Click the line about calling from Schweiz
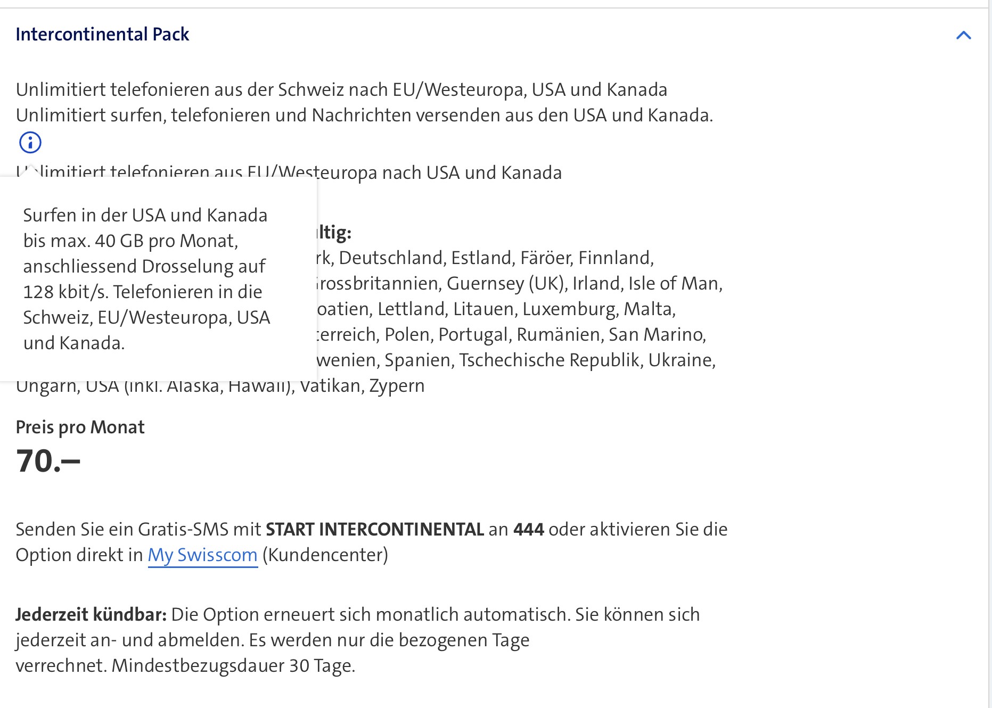Screen dimensions: 992x708 (x=341, y=89)
